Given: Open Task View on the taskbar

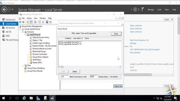Looking at the screenshot, I should 17,98.
